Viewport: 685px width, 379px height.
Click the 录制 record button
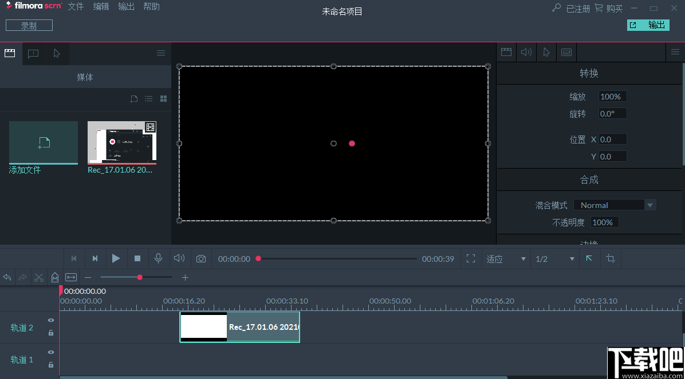point(29,25)
